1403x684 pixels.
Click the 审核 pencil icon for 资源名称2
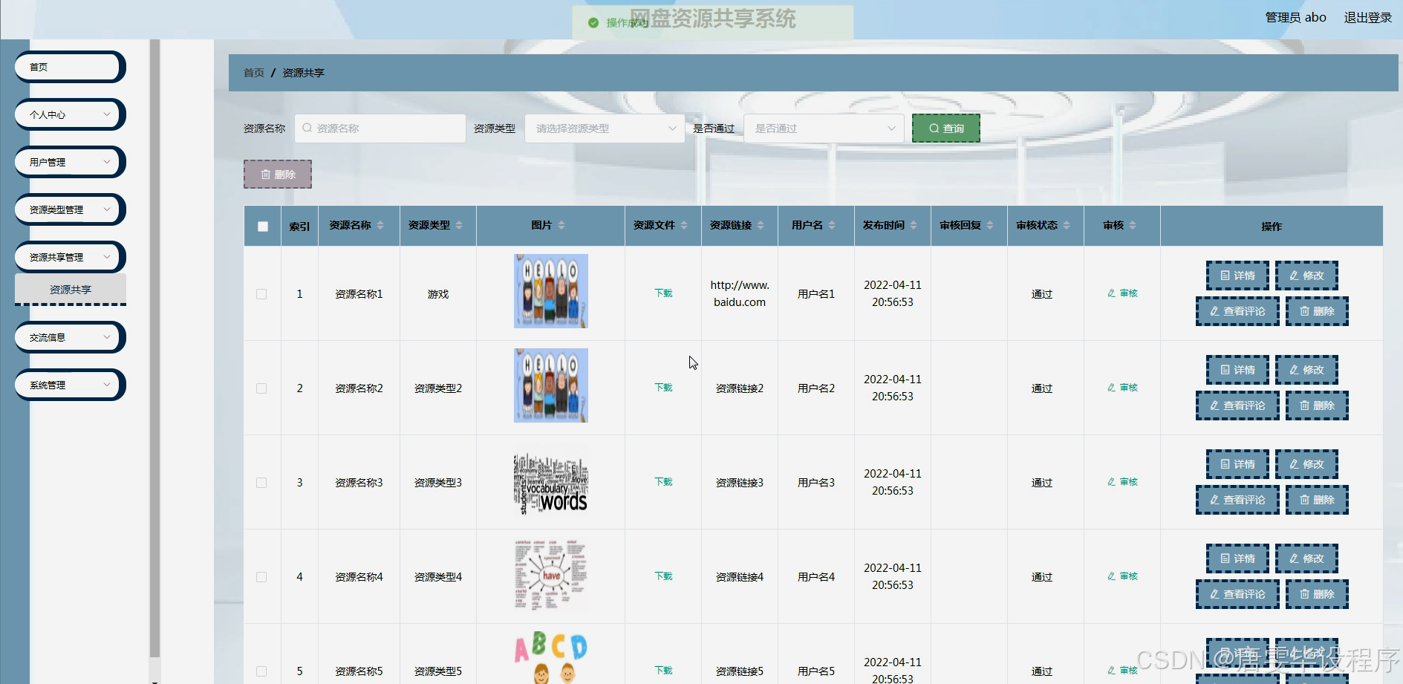click(1111, 388)
